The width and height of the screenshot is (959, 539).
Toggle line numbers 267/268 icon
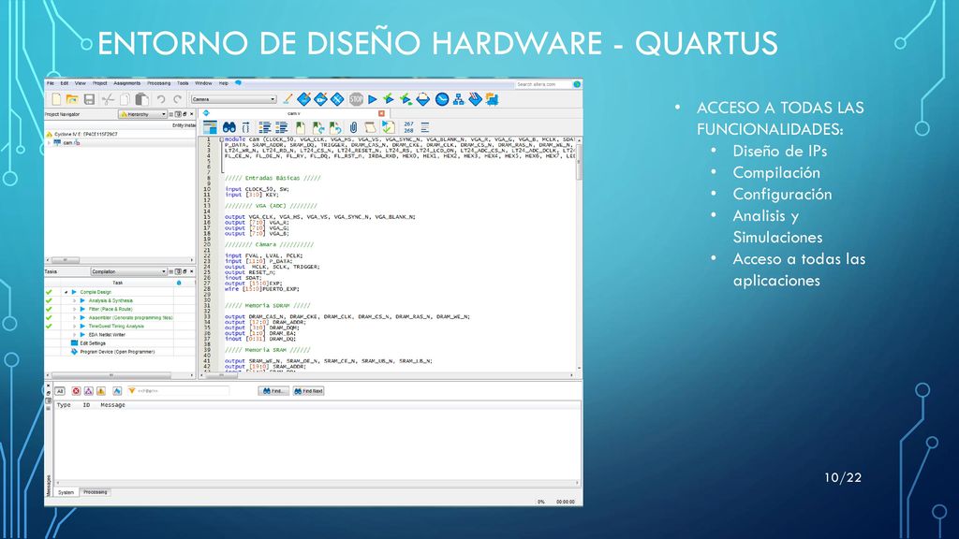[x=408, y=127]
